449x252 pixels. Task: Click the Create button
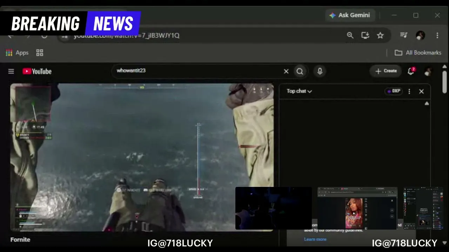tap(386, 71)
